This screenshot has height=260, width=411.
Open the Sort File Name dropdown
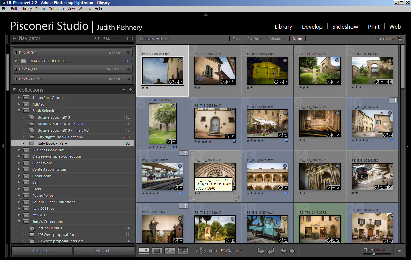tap(232, 251)
